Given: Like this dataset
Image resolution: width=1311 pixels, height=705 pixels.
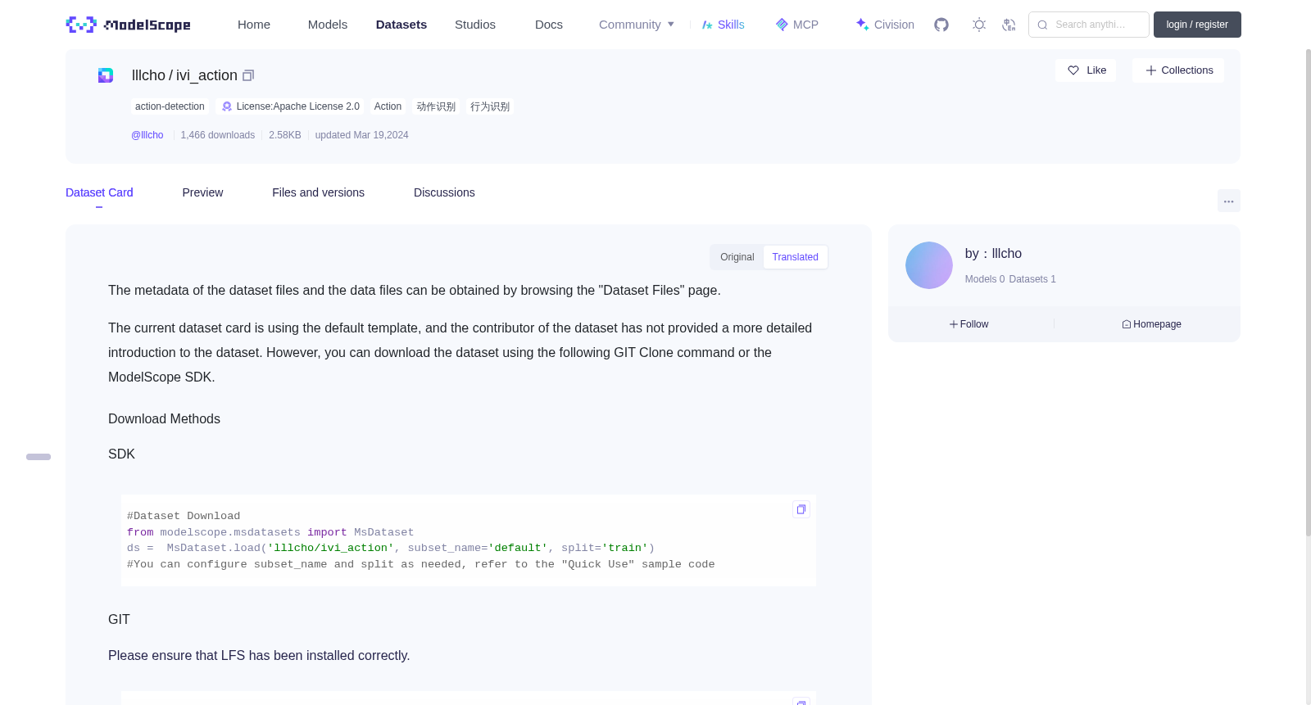Looking at the screenshot, I should (1086, 70).
